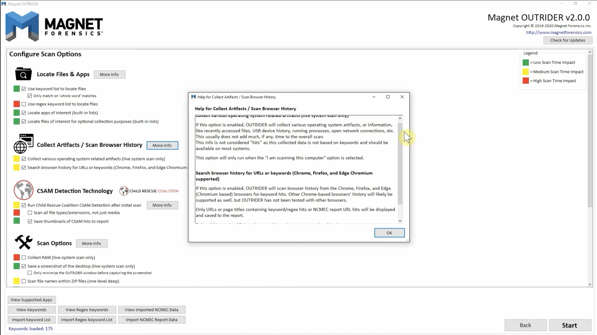Click the Locate Files & Apps folder icon

point(23,74)
